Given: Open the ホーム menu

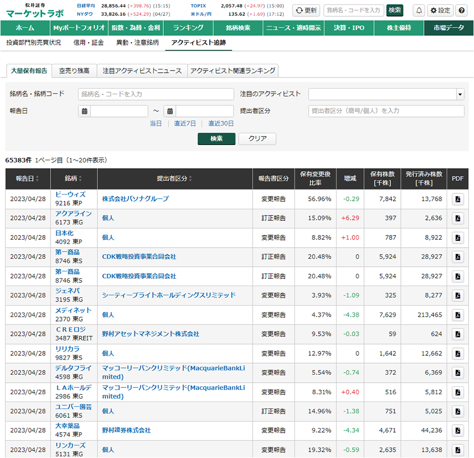Looking at the screenshot, I should pyautogui.click(x=25, y=28).
